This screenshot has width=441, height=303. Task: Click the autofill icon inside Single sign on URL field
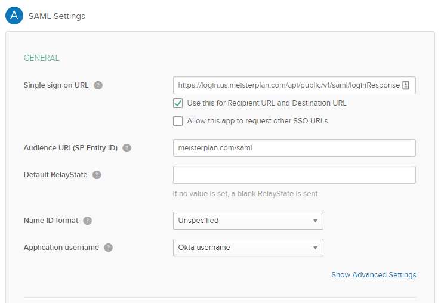pyautogui.click(x=406, y=85)
